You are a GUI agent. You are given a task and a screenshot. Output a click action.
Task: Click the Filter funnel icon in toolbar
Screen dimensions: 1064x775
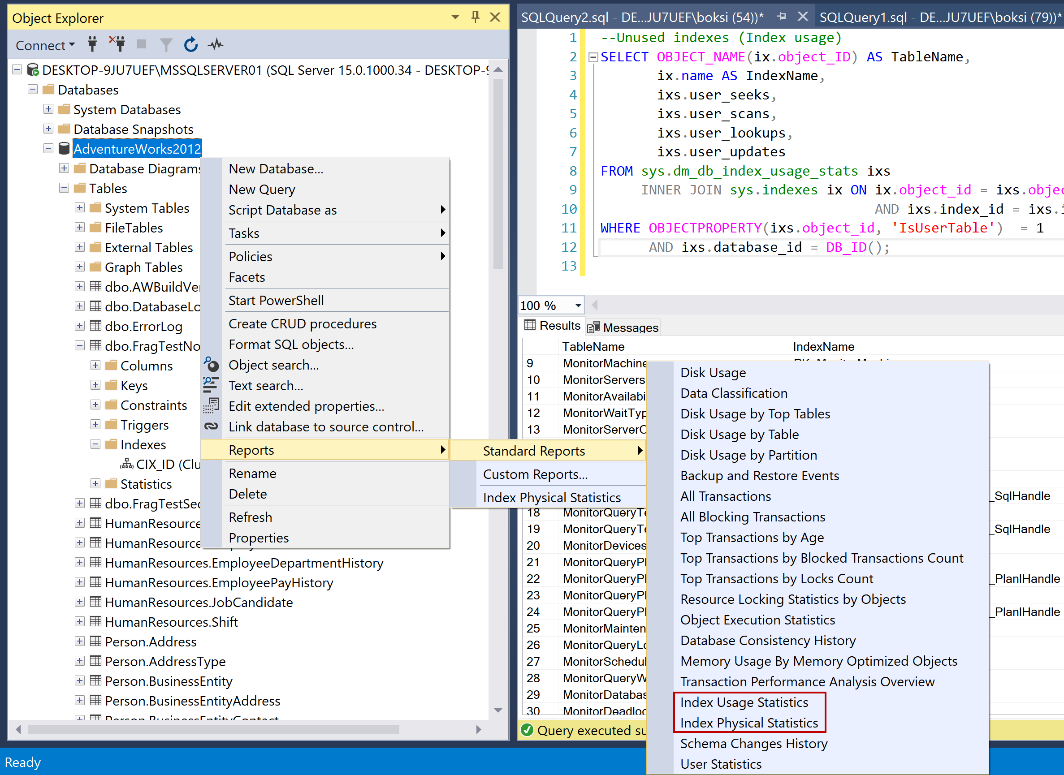coord(166,44)
